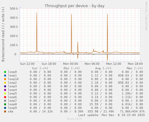The image size is (149, 122).
Task: Click the loop2 yellow legend swatch
Action: click(5, 83)
